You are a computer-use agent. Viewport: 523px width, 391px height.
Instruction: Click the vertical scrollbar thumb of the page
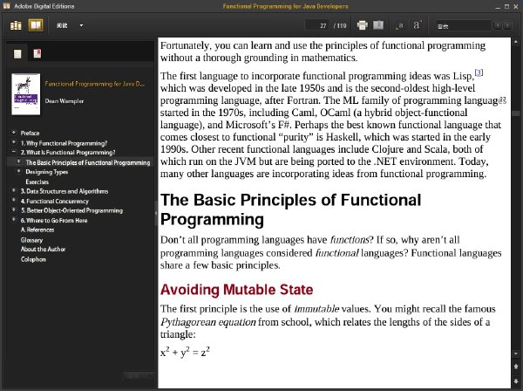pyautogui.click(x=516, y=113)
